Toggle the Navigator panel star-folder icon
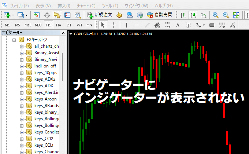The height and width of the screenshot is (154, 249). [57, 15]
